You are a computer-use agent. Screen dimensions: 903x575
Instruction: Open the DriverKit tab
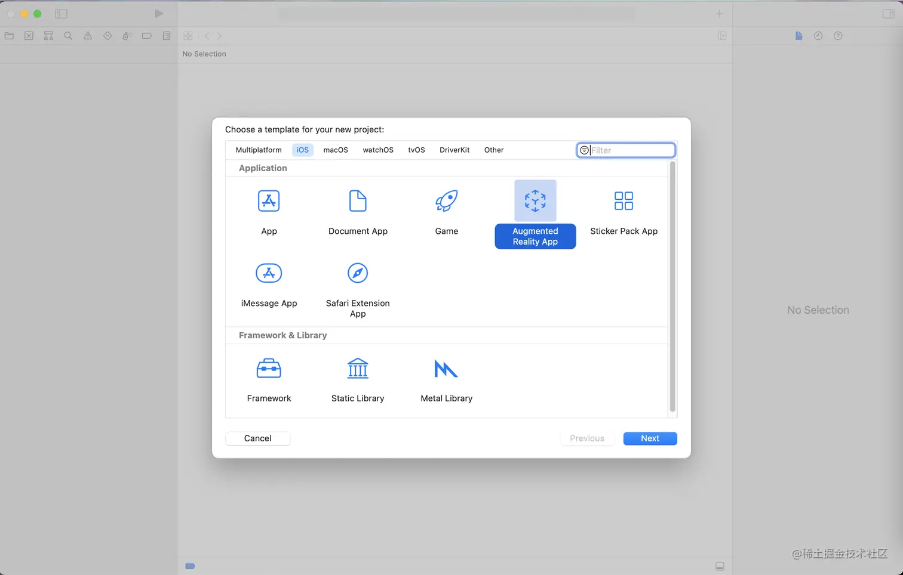(454, 150)
